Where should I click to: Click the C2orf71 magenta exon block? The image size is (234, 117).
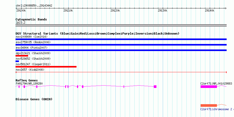pyautogui.click(x=209, y=87)
